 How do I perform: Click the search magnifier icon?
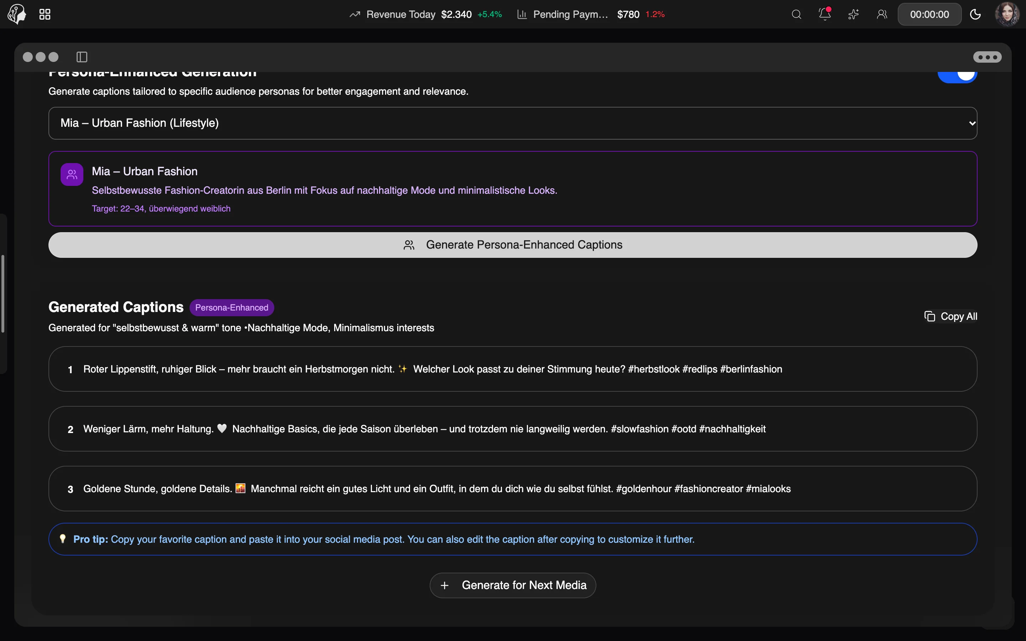click(x=796, y=14)
